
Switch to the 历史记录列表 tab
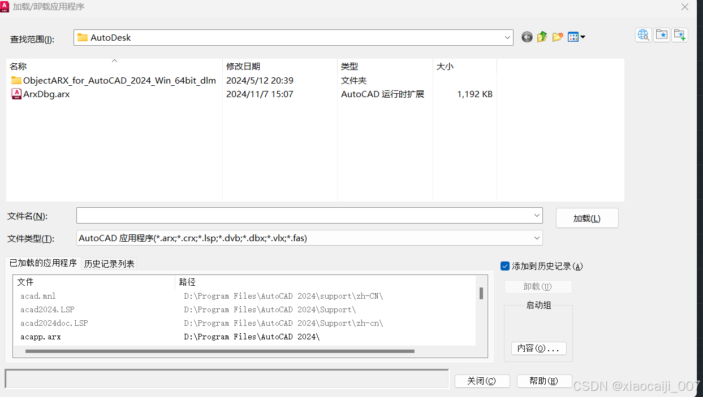click(x=109, y=264)
